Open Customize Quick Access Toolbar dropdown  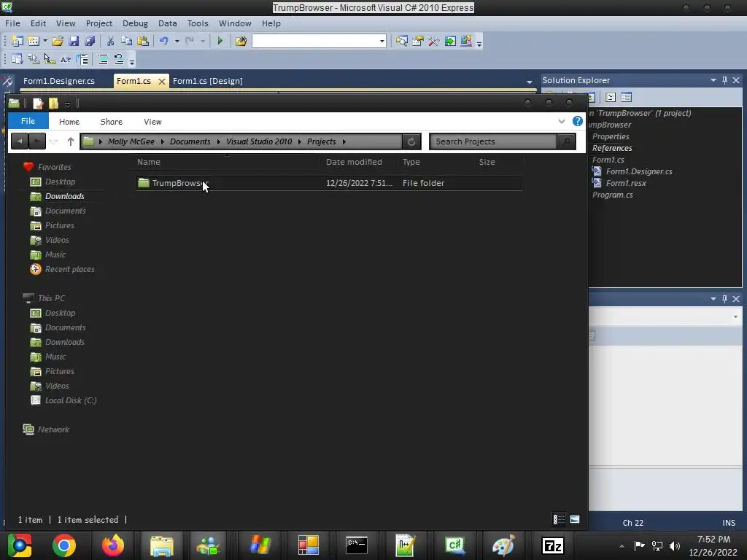pyautogui.click(x=68, y=104)
